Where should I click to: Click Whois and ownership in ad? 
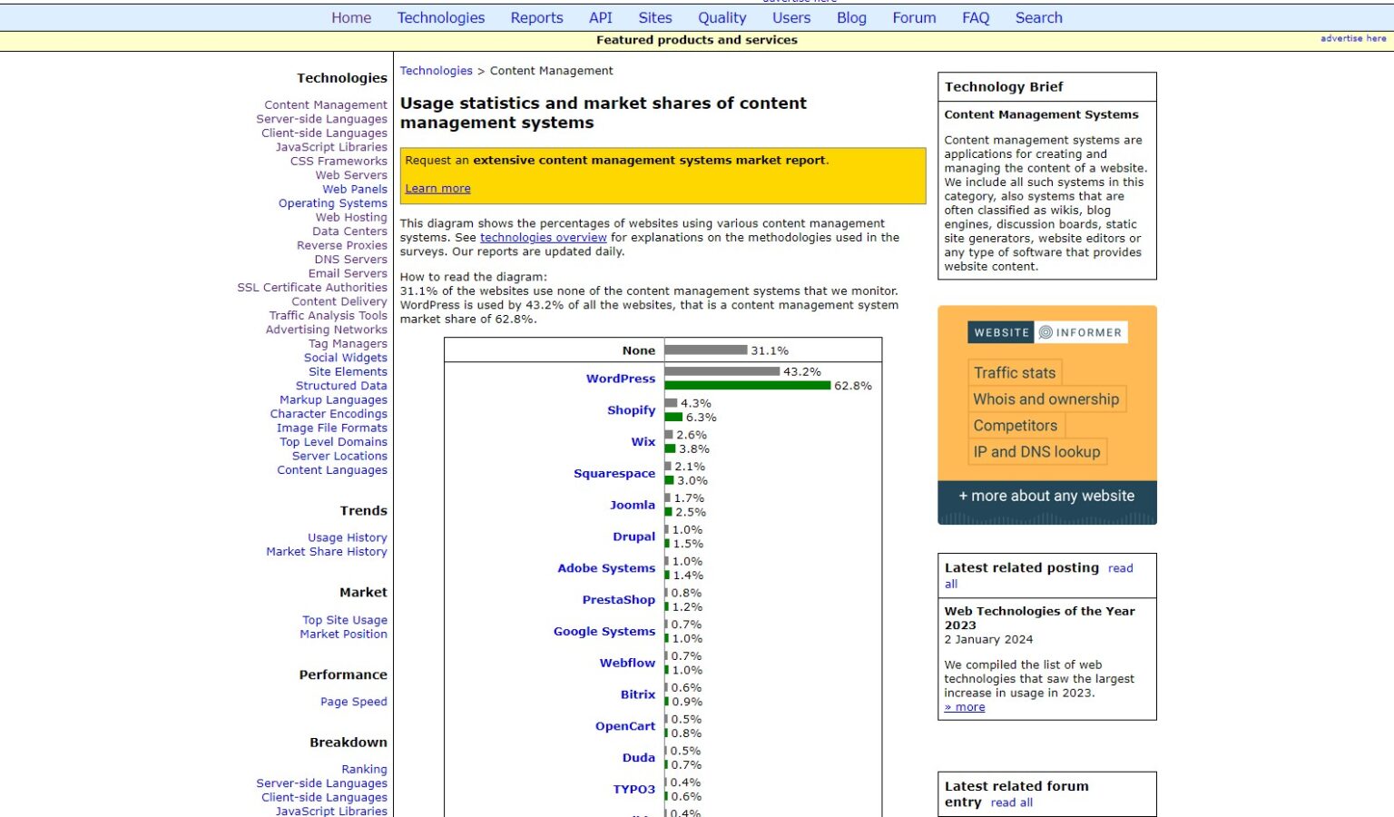1045,399
